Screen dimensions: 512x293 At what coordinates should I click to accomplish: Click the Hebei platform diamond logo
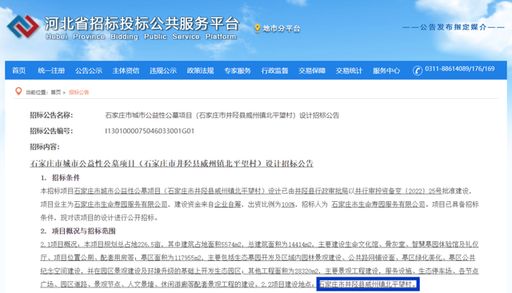point(23,26)
